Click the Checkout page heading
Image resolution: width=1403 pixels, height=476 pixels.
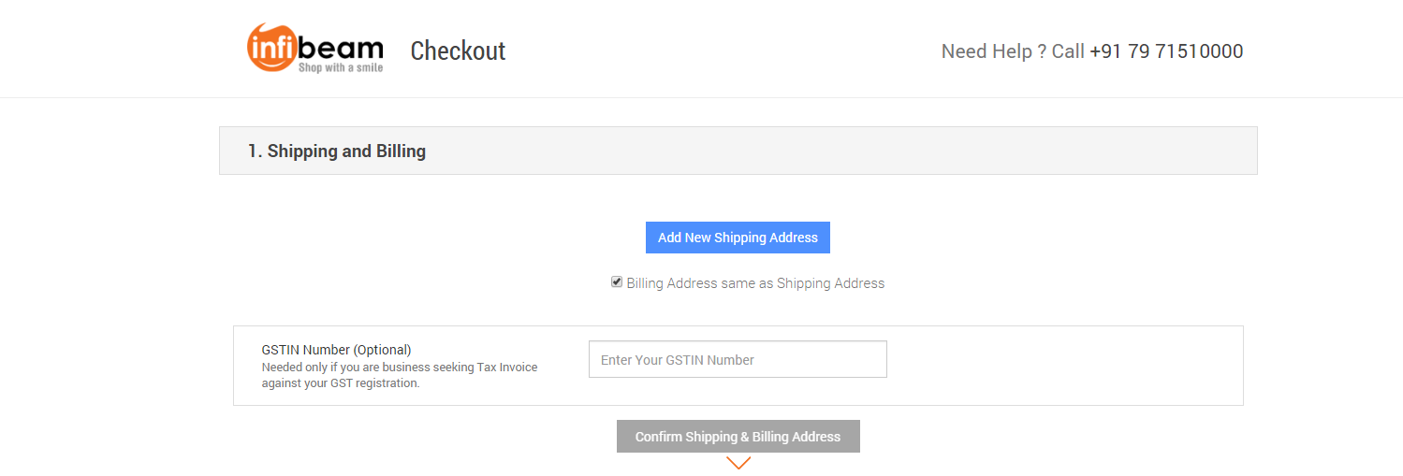click(458, 50)
